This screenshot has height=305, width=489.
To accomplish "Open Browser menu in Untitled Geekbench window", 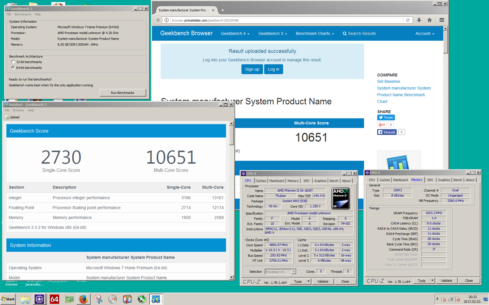I will (18, 110).
